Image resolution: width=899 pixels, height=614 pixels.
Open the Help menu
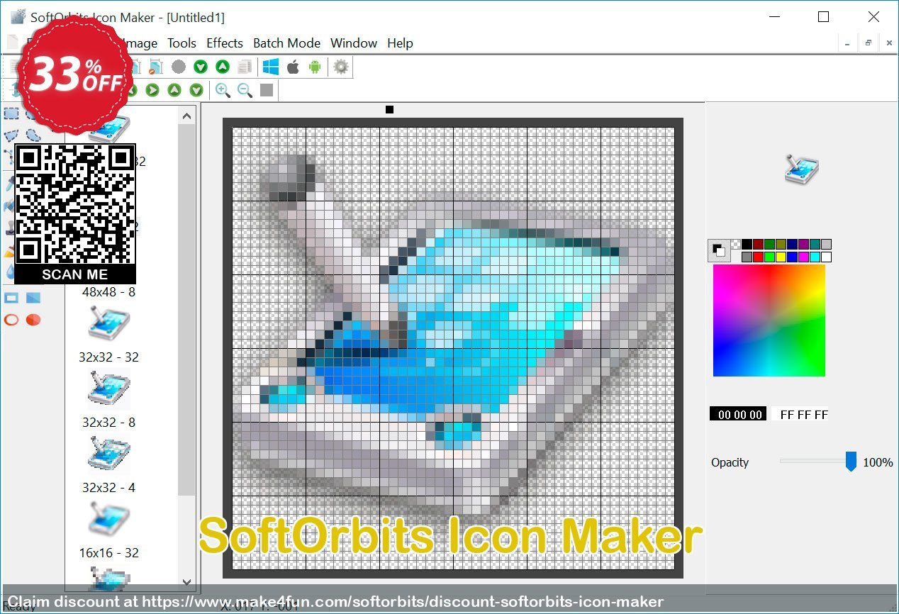pyautogui.click(x=400, y=43)
